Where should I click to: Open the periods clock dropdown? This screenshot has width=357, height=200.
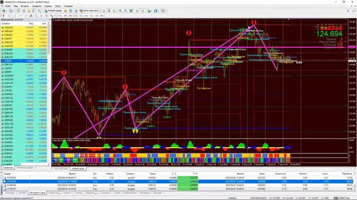tap(156, 11)
